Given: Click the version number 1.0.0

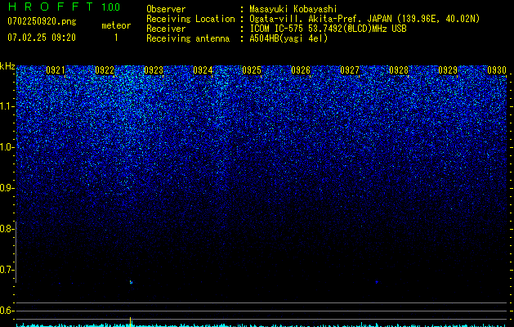Looking at the screenshot, I should (110, 7).
